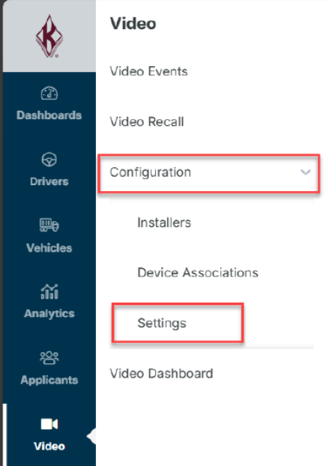Select Installers under Configuration
This screenshot has width=326, height=466.
[164, 223]
